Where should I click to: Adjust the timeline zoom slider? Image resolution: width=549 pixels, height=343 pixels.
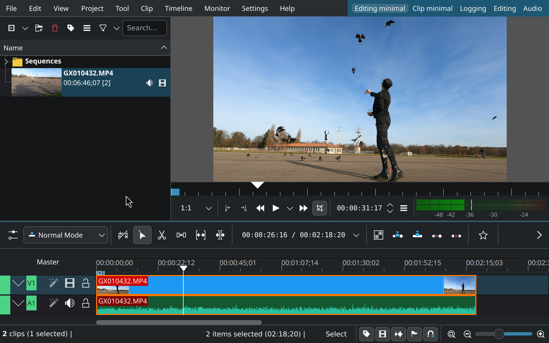[x=499, y=334]
